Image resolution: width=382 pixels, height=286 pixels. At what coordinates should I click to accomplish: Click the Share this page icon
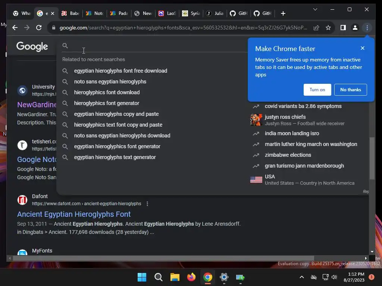point(316,28)
